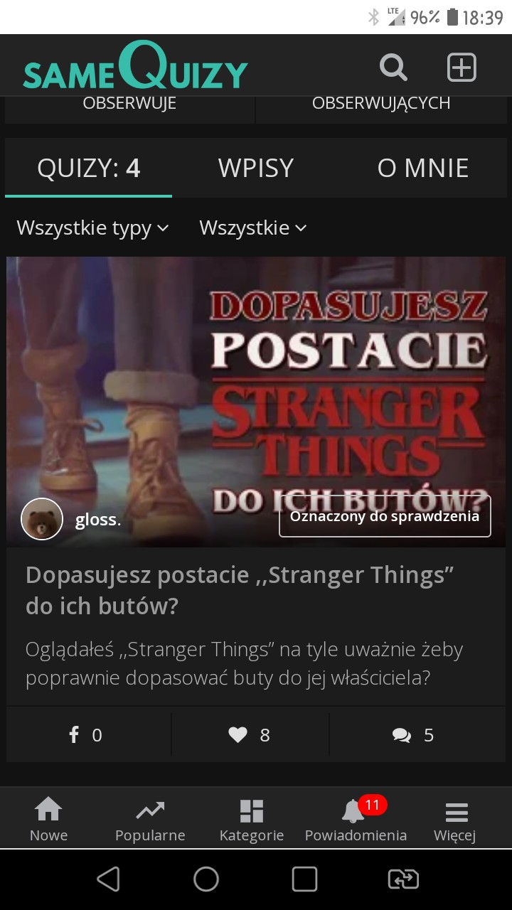Expand the Wszystkie filter dropdown
The image size is (512, 910).
tap(252, 228)
